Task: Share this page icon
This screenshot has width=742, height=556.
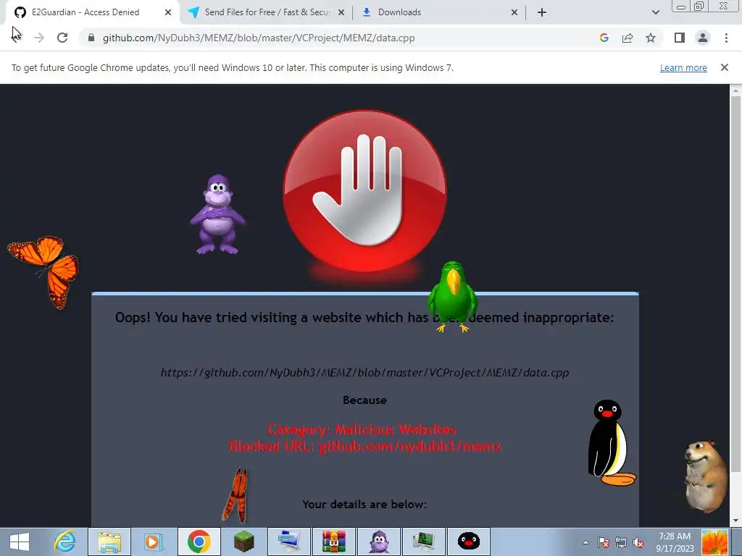Action: (x=628, y=38)
